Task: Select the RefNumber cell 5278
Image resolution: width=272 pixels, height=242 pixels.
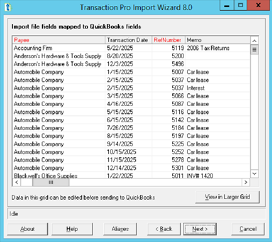Action: (x=169, y=160)
